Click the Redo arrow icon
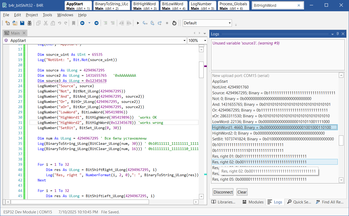The image size is (349, 216). click(x=66, y=23)
